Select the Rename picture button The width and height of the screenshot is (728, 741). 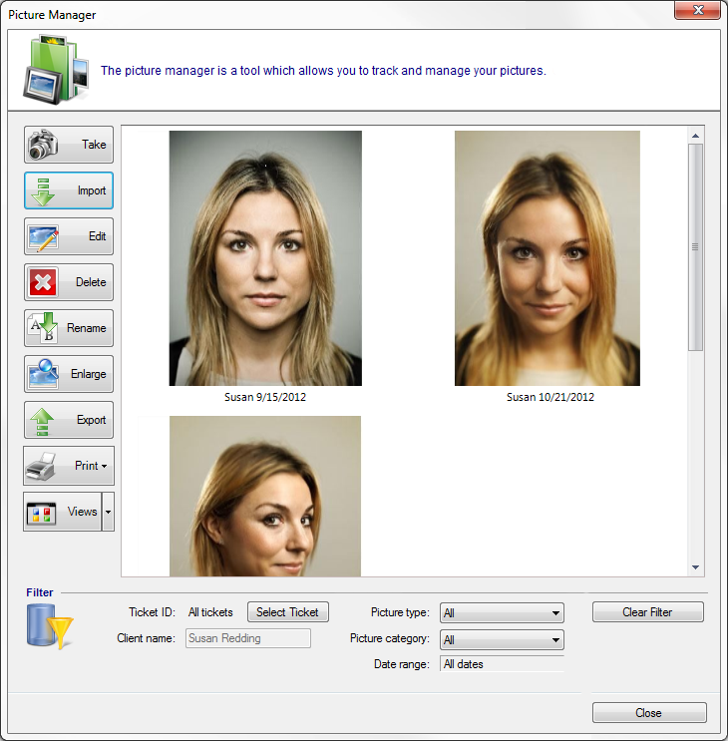point(69,328)
